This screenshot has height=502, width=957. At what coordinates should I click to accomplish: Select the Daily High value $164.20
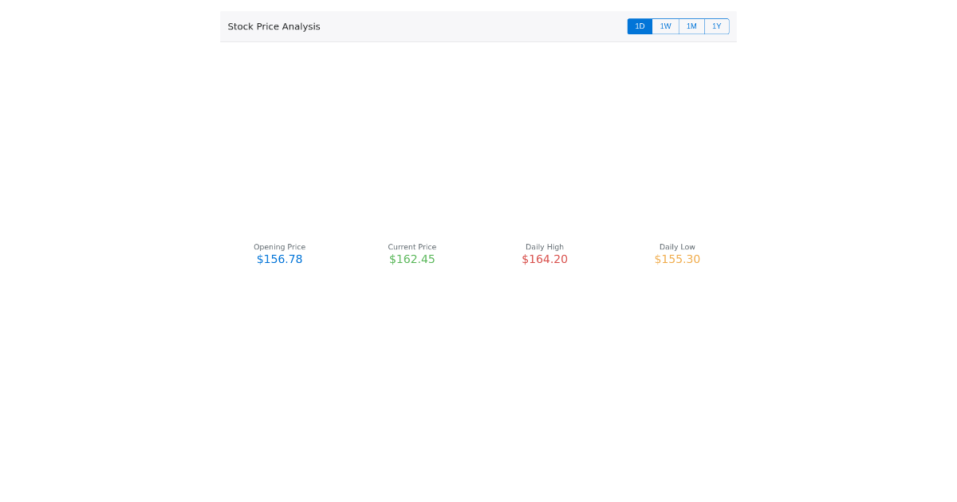[x=545, y=259]
